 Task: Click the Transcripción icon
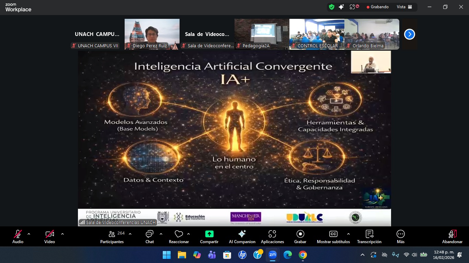tap(369, 234)
